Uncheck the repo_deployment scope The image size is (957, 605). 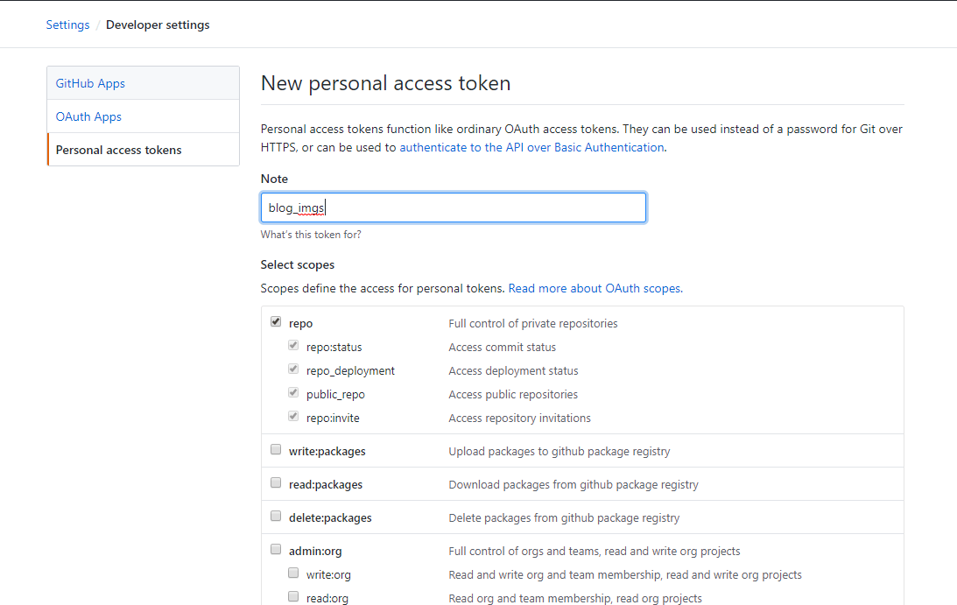[x=293, y=368]
